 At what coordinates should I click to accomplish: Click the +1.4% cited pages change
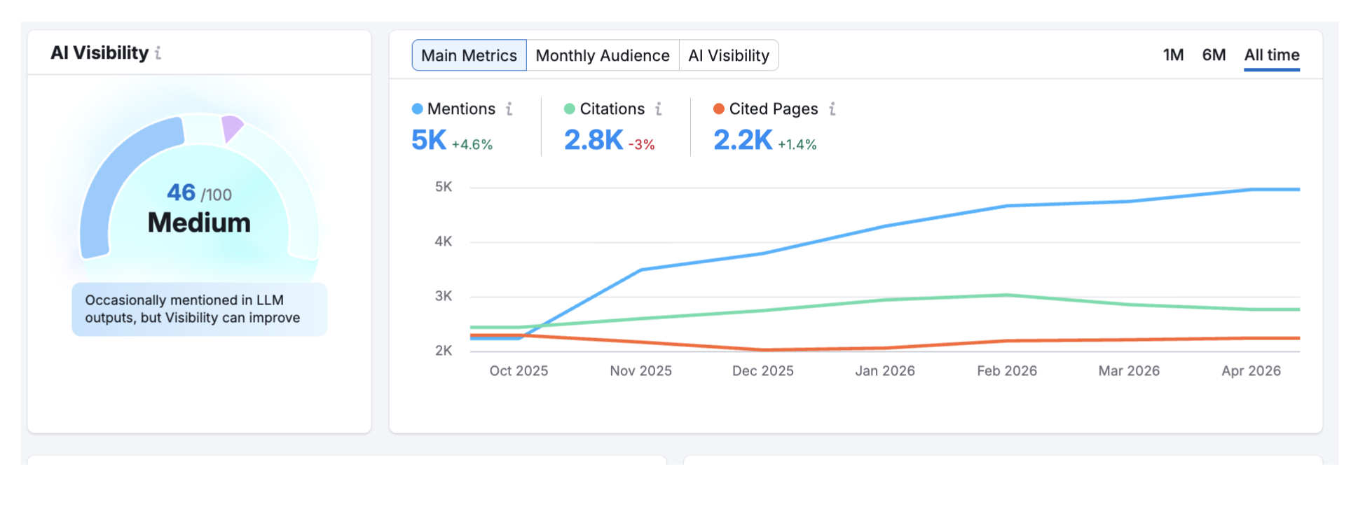[x=797, y=144]
